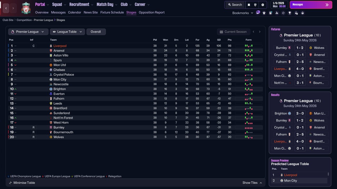This screenshot has width=337, height=189.
Task: Collapse tiles with Show Tiles
Action: coord(252,183)
